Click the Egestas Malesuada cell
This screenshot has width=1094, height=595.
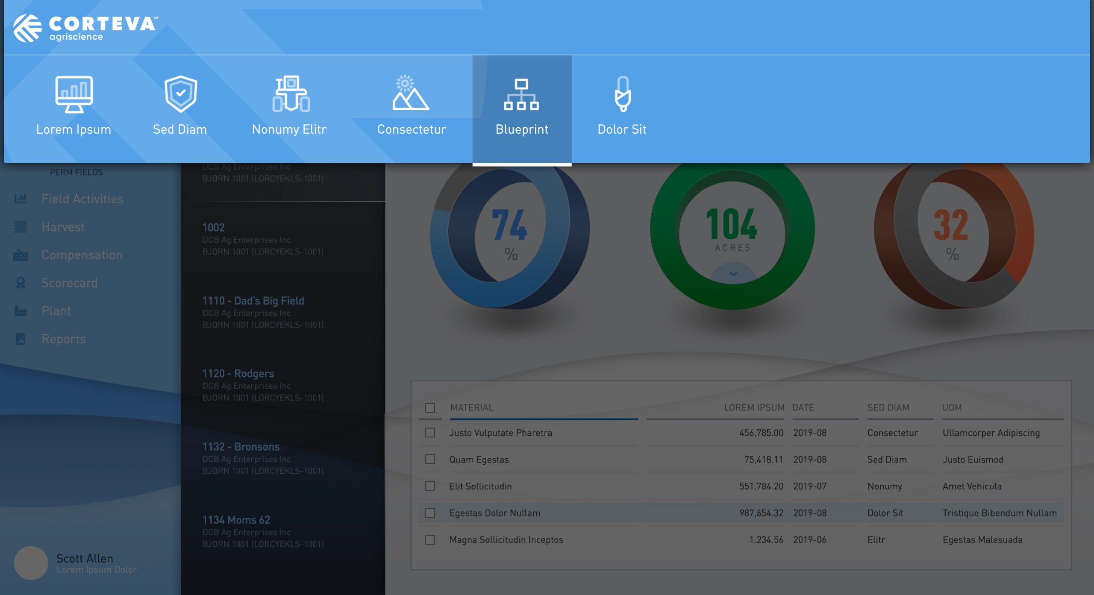(982, 540)
